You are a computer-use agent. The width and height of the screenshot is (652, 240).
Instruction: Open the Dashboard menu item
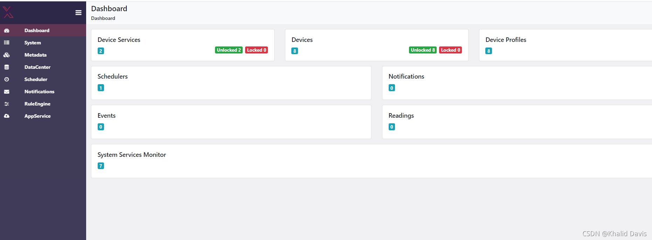point(43,30)
